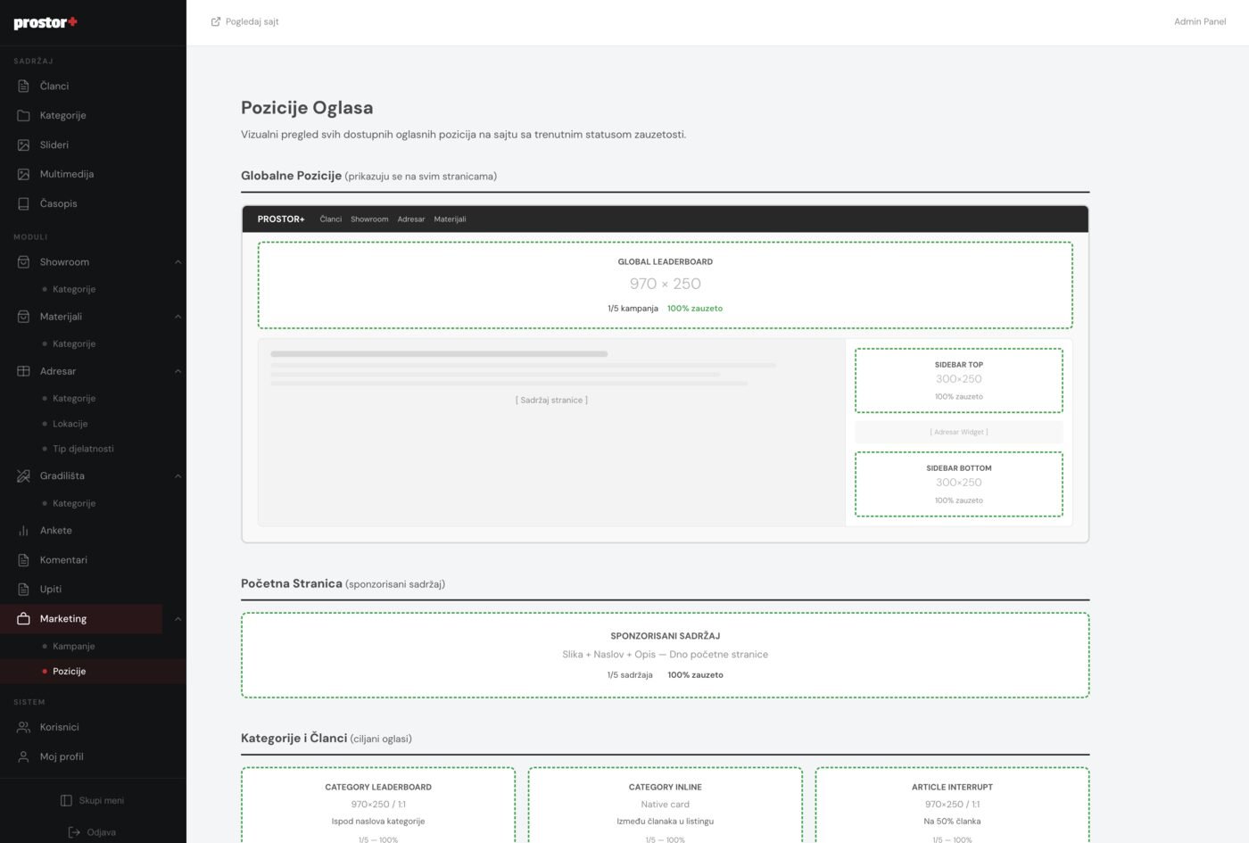
Task: Click the Komentari icon
Action: 23,559
